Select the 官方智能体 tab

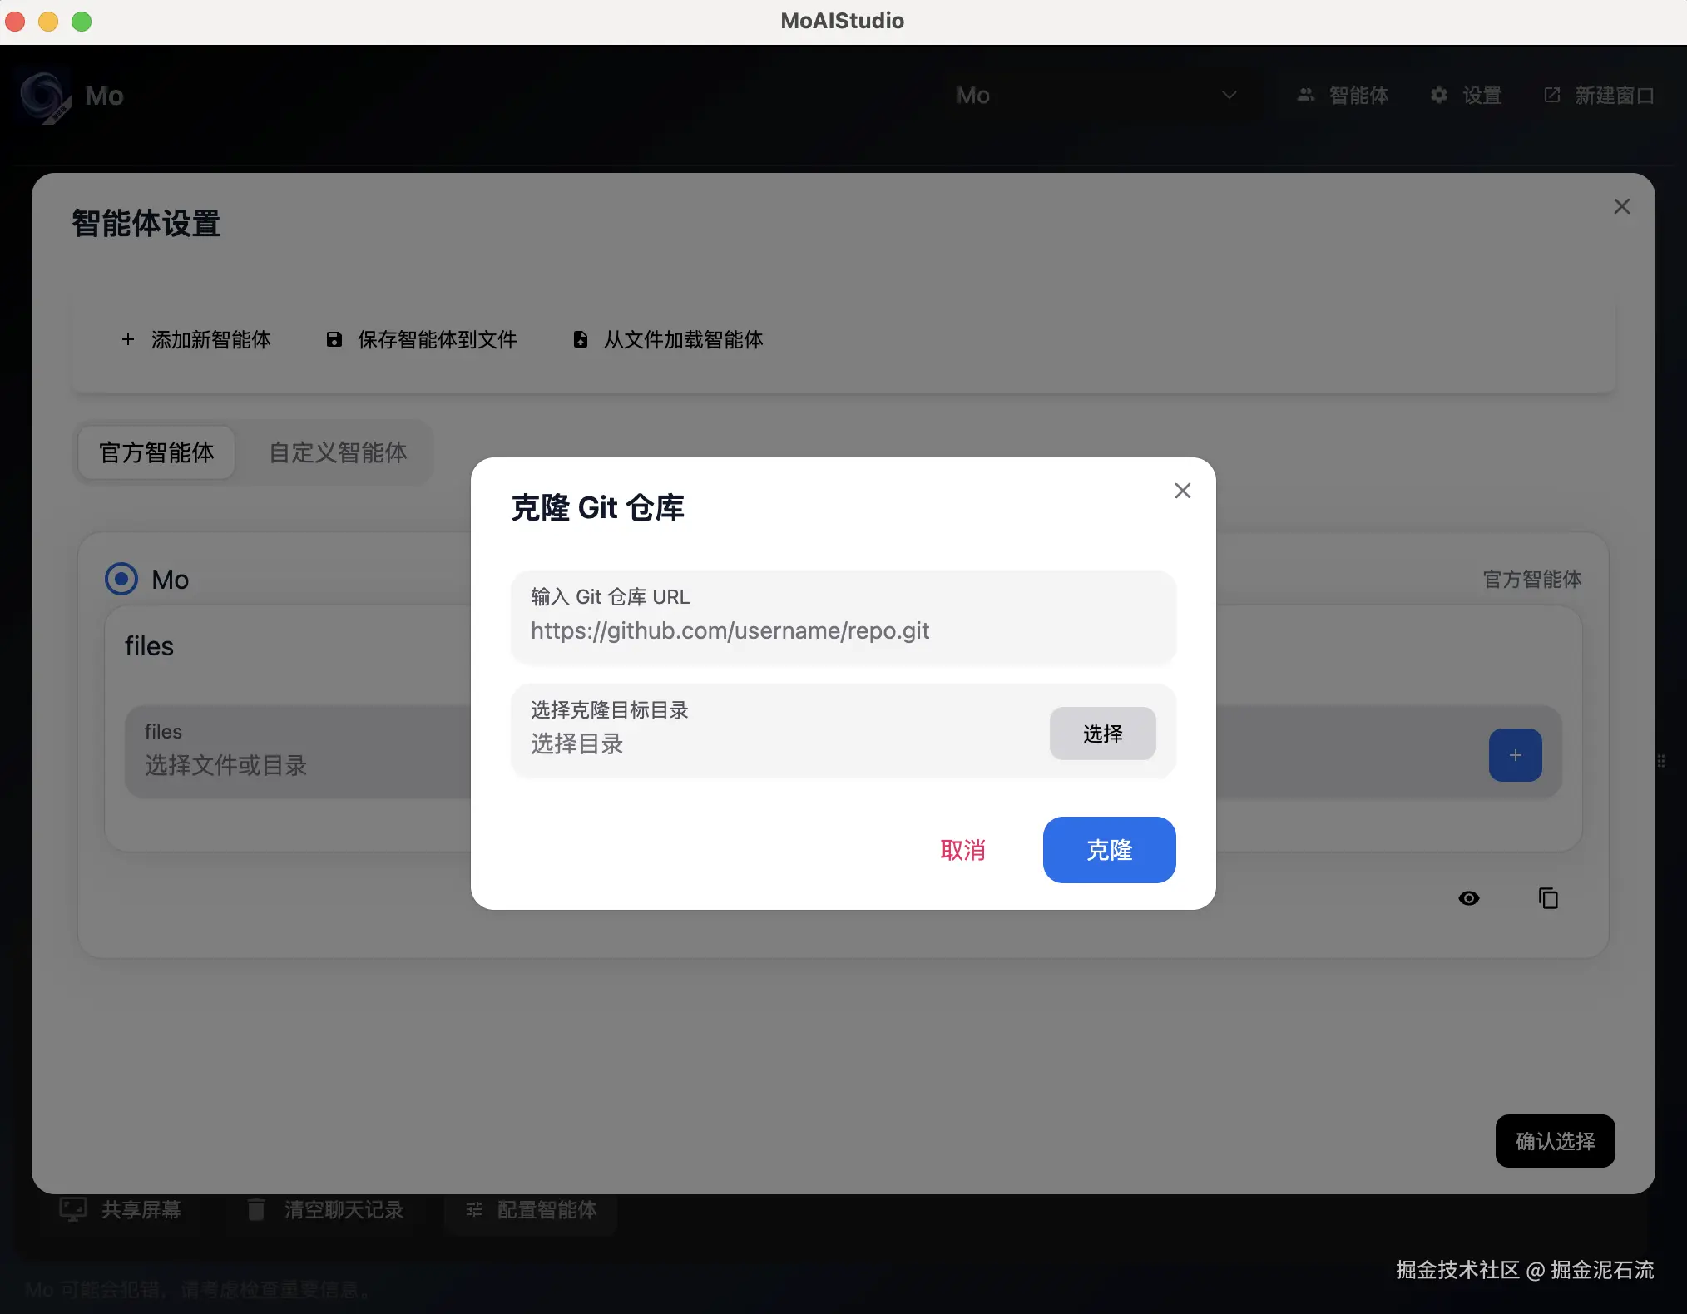[156, 452]
